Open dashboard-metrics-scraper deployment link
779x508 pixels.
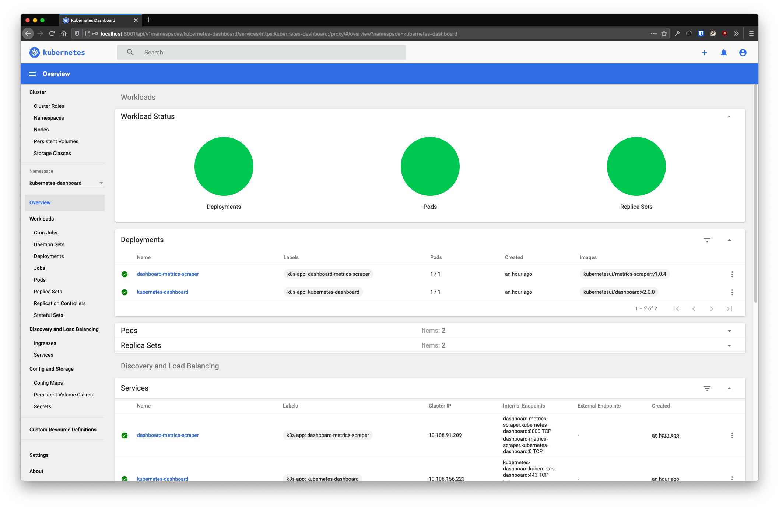pyautogui.click(x=168, y=274)
